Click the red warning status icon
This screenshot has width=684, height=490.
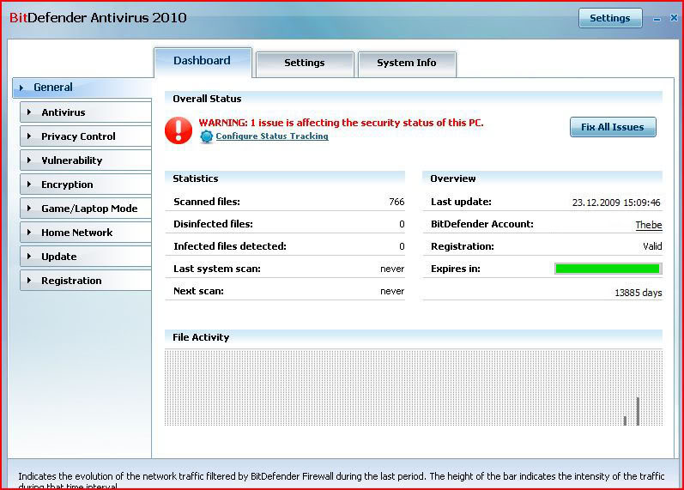pos(179,130)
